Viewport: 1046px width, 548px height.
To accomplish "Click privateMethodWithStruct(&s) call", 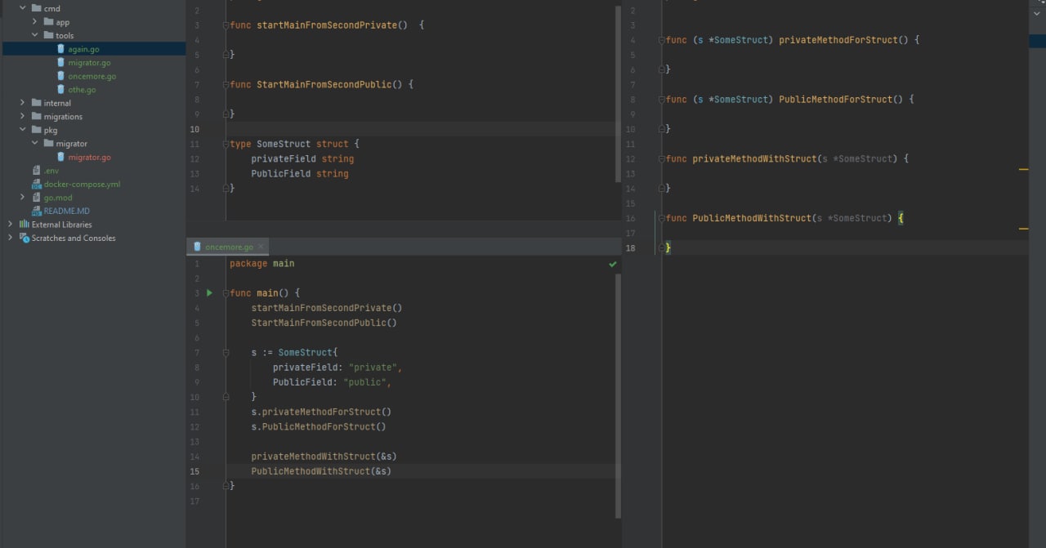I will pyautogui.click(x=324, y=457).
